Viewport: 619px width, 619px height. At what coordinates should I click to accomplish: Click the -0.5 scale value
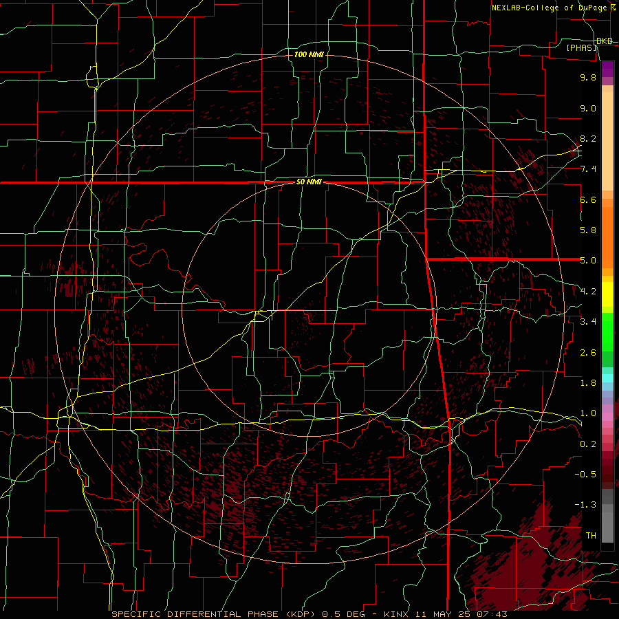pos(585,475)
